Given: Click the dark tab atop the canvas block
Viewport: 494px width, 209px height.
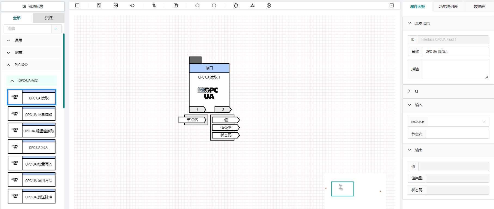Looking at the screenshot, I should click(195, 60).
